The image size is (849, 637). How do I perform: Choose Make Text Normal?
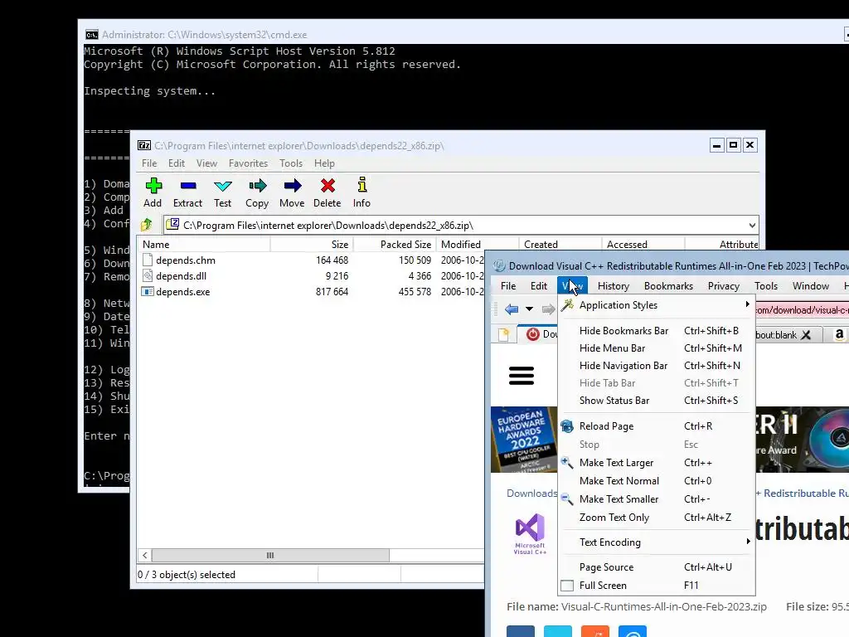(657, 480)
